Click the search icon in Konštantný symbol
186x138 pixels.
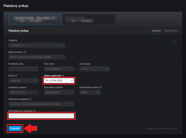click(x=98, y=92)
